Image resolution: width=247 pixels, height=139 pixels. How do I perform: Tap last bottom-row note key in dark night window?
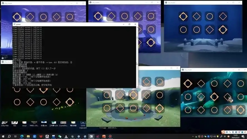point(70,102)
